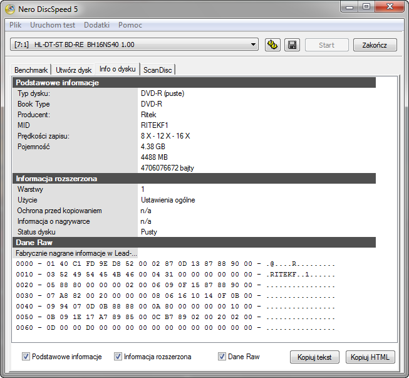Click the Fabrycznie nagrane informacje w Lead row
This screenshot has width=409, height=378.
[x=76, y=253]
